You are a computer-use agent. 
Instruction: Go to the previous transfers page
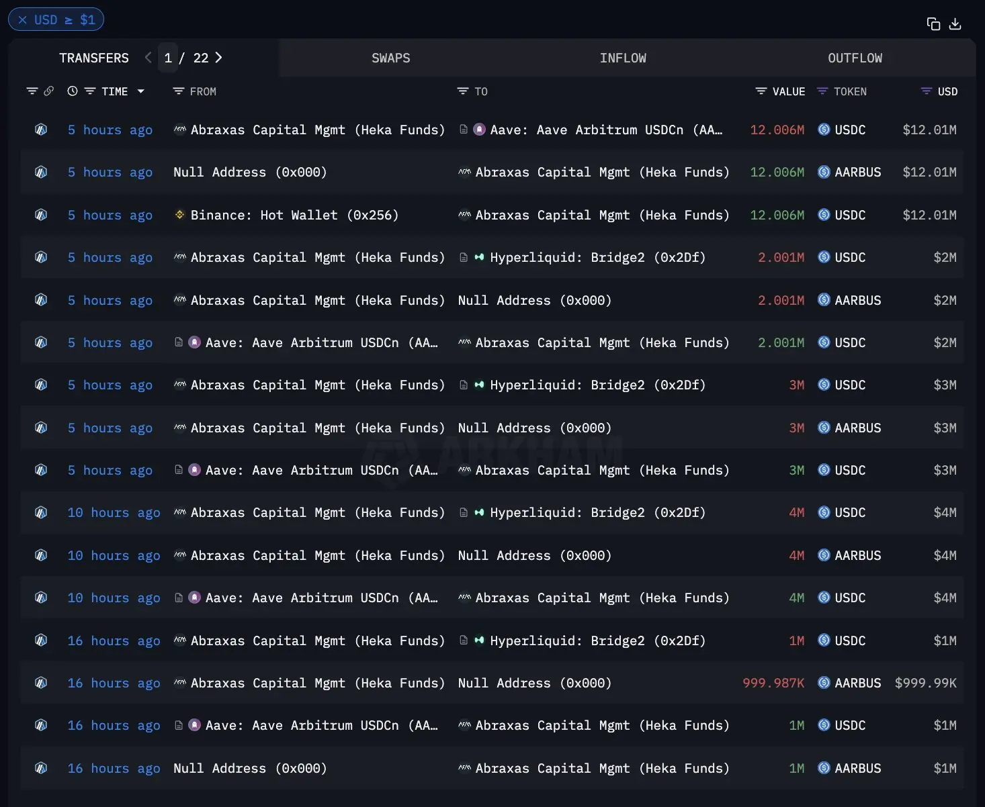(148, 58)
